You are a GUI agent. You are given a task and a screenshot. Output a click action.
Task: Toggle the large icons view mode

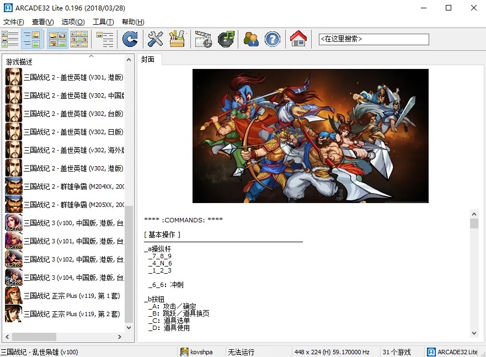pyautogui.click(x=58, y=39)
